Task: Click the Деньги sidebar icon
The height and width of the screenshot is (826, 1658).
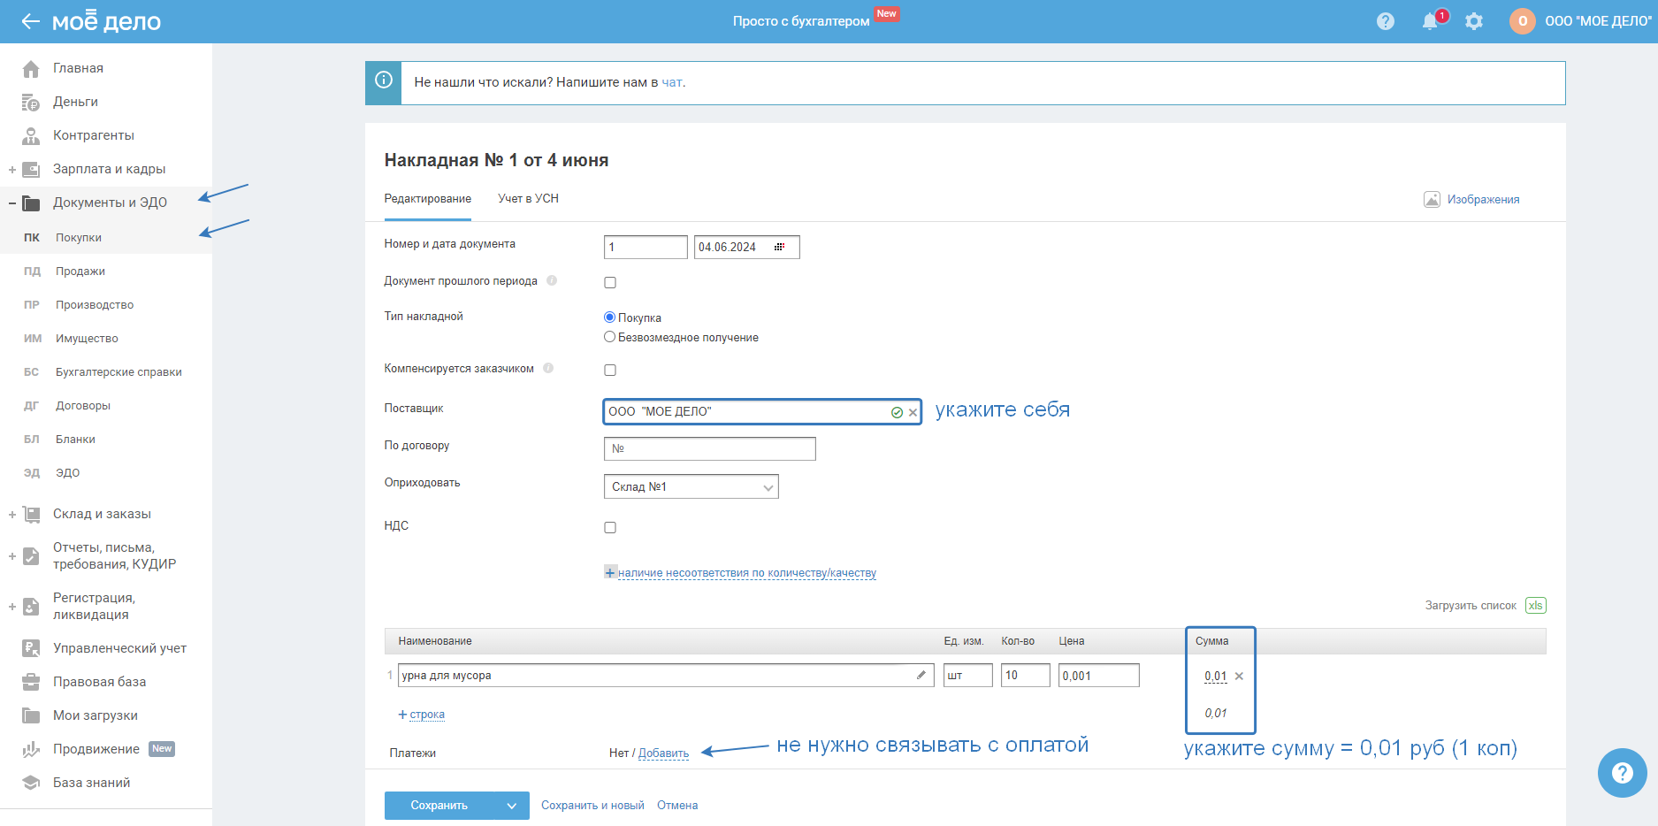Action: point(31,102)
